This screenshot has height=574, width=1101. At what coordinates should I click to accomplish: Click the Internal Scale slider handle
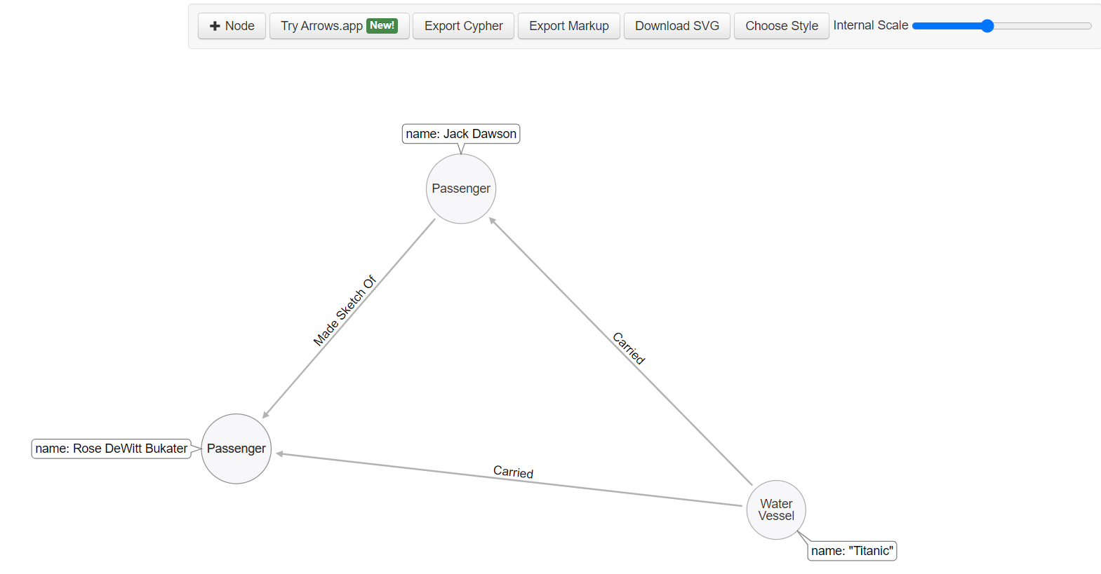987,26
